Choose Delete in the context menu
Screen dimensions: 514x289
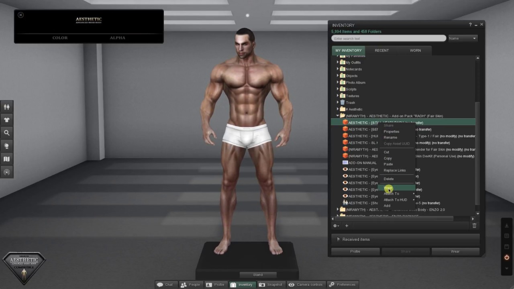[389, 179]
